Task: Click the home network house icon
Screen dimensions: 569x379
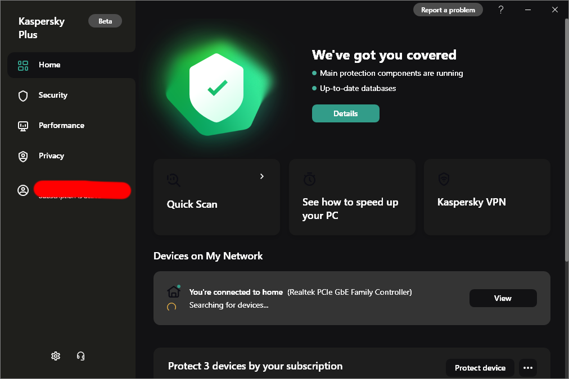Action: tap(174, 292)
